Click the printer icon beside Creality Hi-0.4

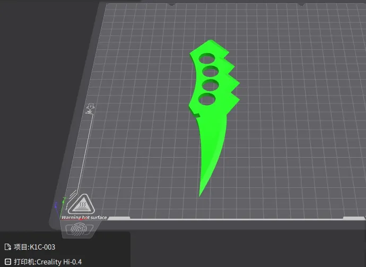pyautogui.click(x=8, y=262)
